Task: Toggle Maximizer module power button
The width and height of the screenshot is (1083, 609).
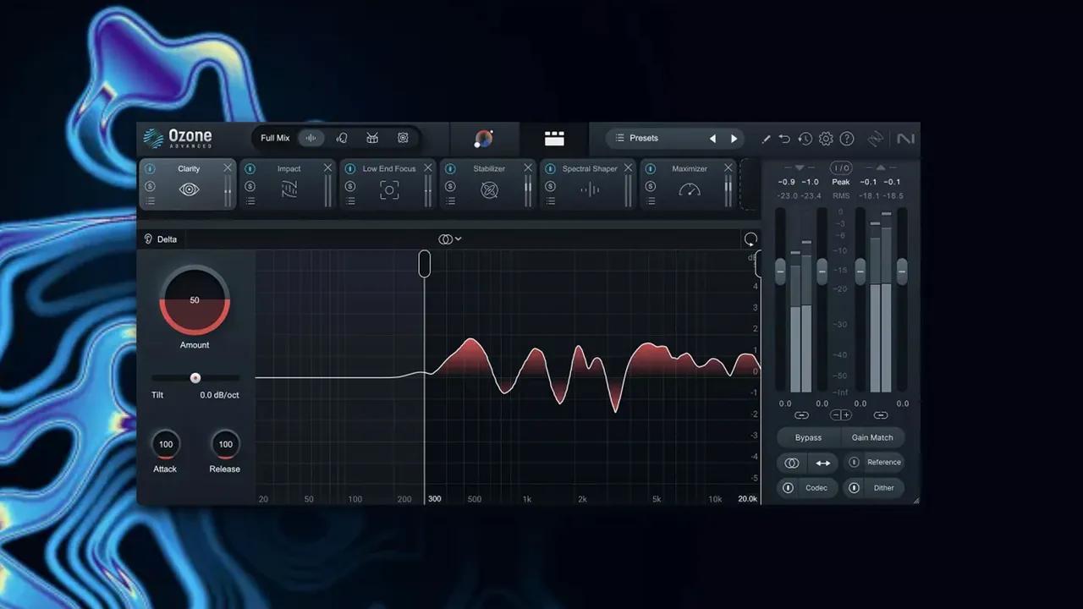Action: (651, 169)
